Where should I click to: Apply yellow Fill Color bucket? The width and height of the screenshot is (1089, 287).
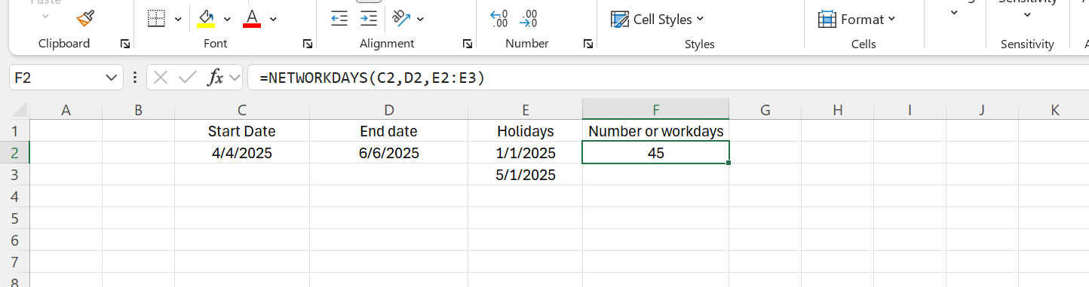click(x=206, y=18)
